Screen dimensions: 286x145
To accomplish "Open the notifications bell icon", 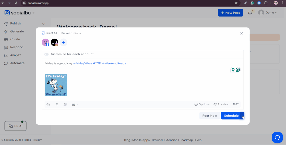I will 250,13.
